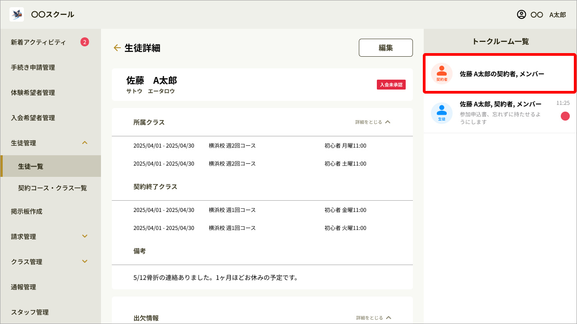Select 生徒一覧 in the sidebar
The image size is (577, 324).
[x=50, y=166]
